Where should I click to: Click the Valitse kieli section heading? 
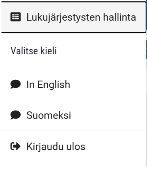click(34, 51)
